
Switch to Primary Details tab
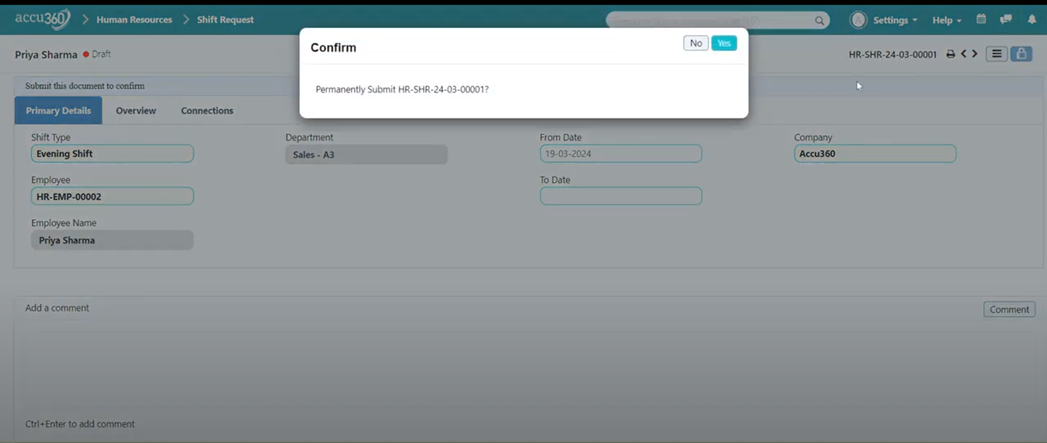pos(58,111)
